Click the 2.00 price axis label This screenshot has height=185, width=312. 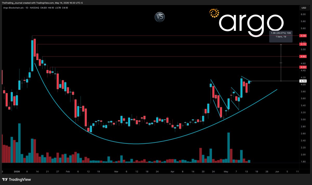pyautogui.click(x=303, y=154)
